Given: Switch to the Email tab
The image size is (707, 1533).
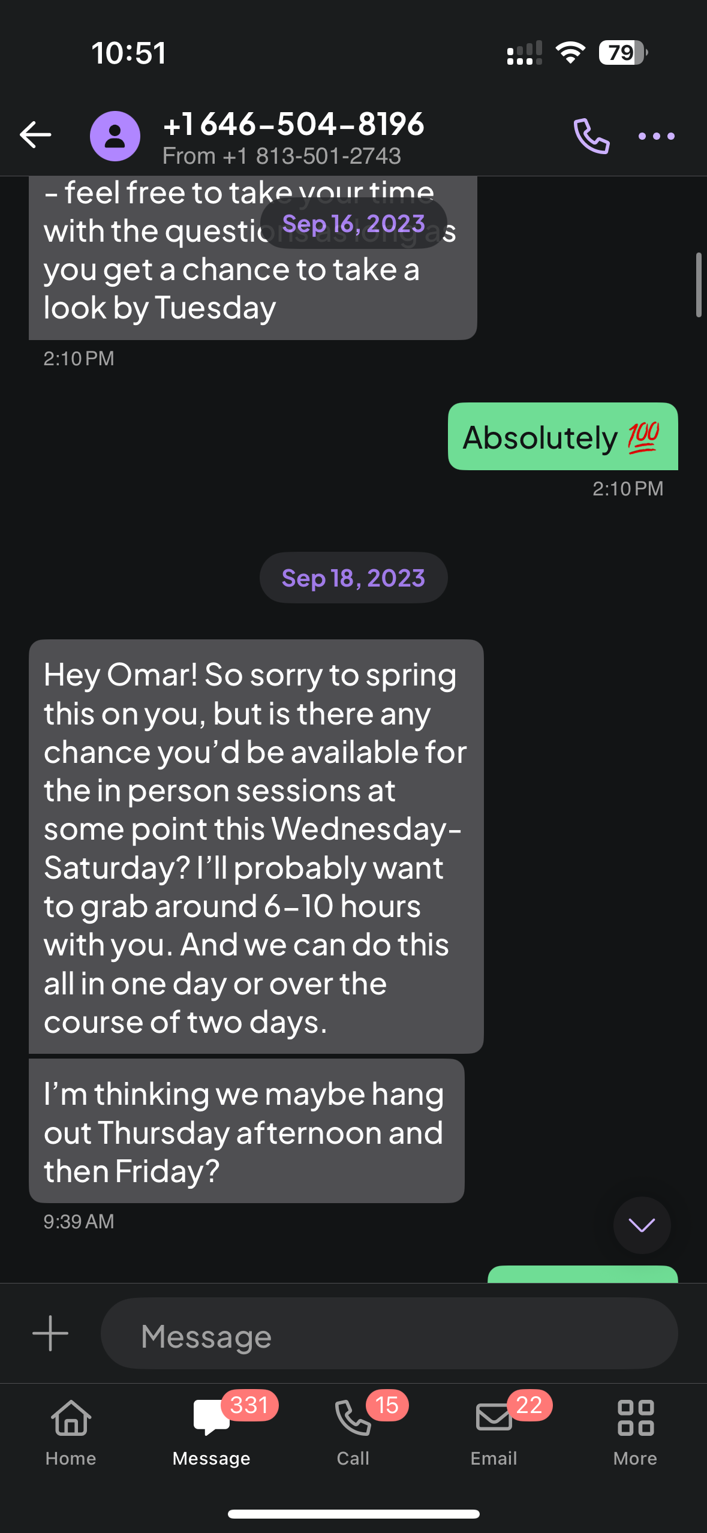Looking at the screenshot, I should coord(494,1431).
